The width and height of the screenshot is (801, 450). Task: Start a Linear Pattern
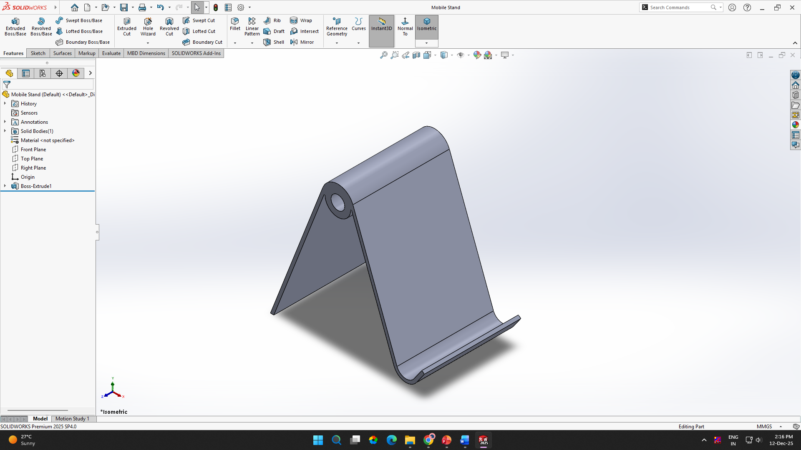[x=252, y=27]
